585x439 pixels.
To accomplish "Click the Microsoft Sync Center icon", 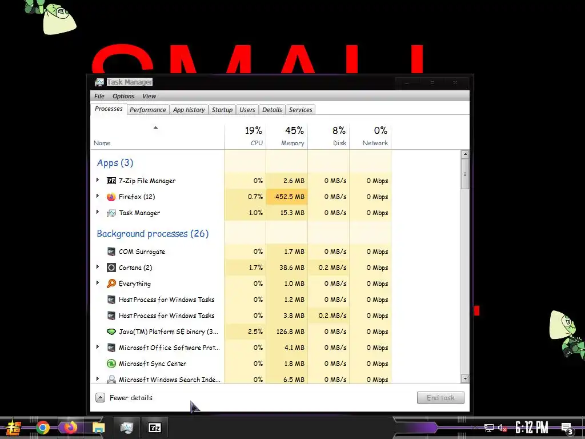I will click(111, 364).
